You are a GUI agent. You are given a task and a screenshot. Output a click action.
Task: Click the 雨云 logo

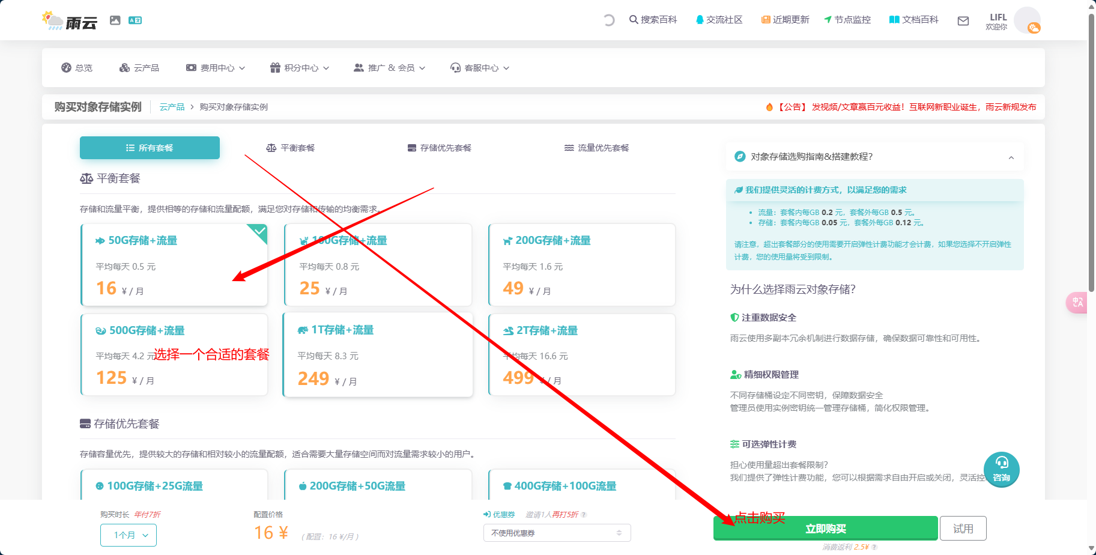(70, 20)
